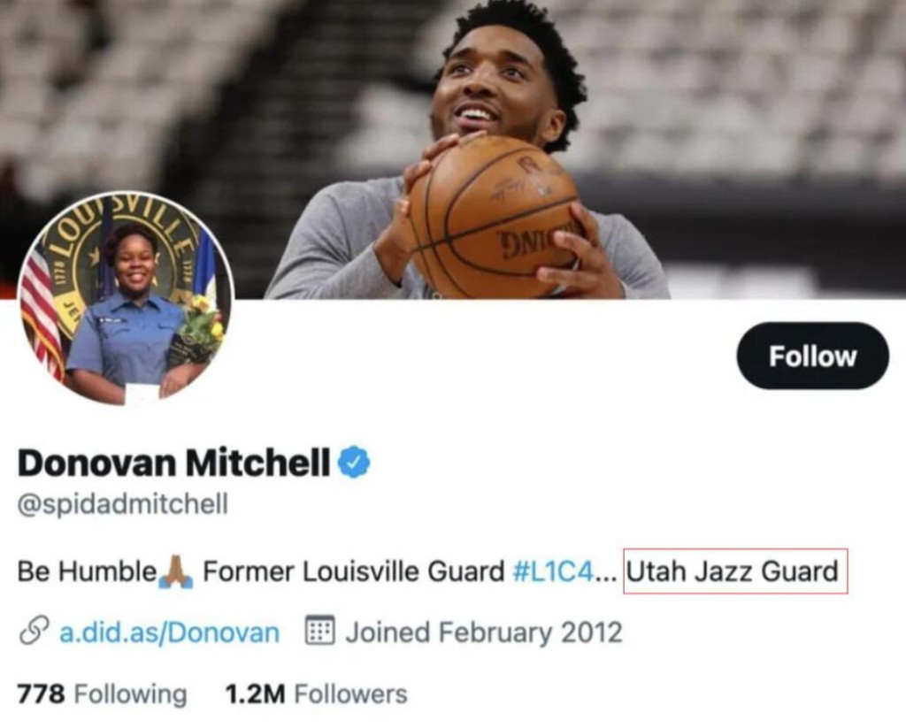Click the Be Humble bio text
This screenshot has width=906, height=728.
pyautogui.click(x=87, y=571)
